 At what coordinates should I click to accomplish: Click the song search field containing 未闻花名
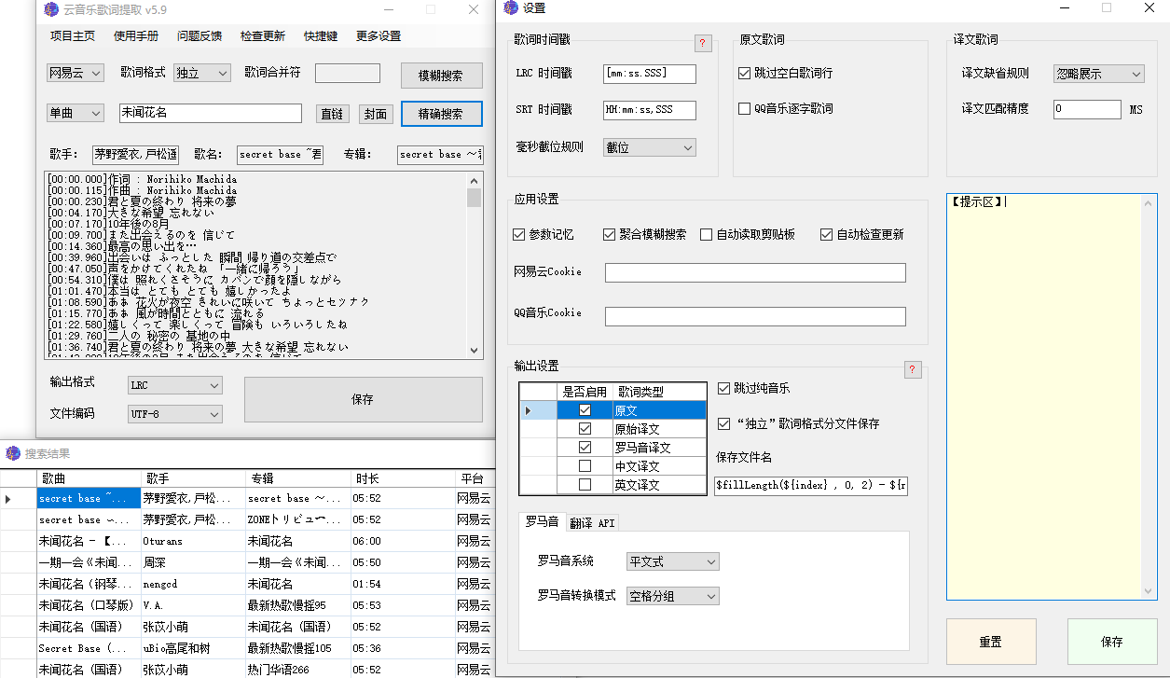click(x=211, y=113)
